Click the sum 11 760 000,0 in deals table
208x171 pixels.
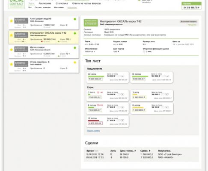pos(147,154)
